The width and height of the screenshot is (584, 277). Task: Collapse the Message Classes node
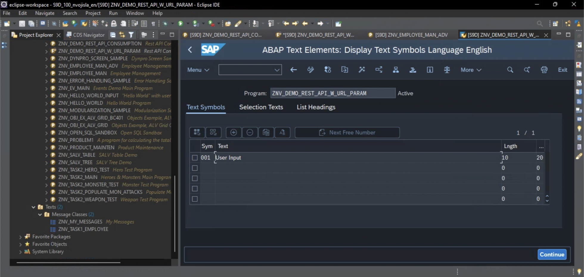point(40,214)
